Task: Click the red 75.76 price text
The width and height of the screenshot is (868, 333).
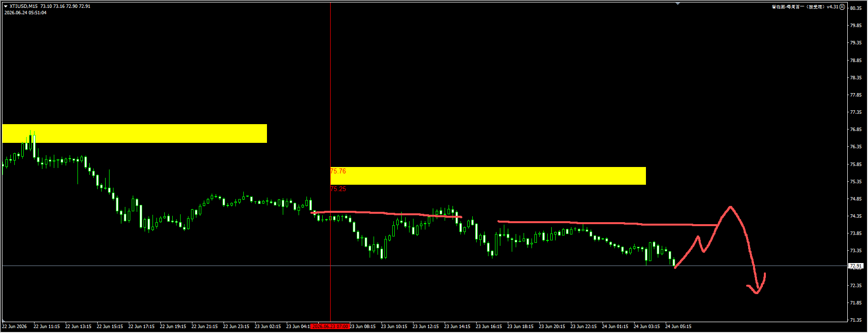Action: point(338,171)
